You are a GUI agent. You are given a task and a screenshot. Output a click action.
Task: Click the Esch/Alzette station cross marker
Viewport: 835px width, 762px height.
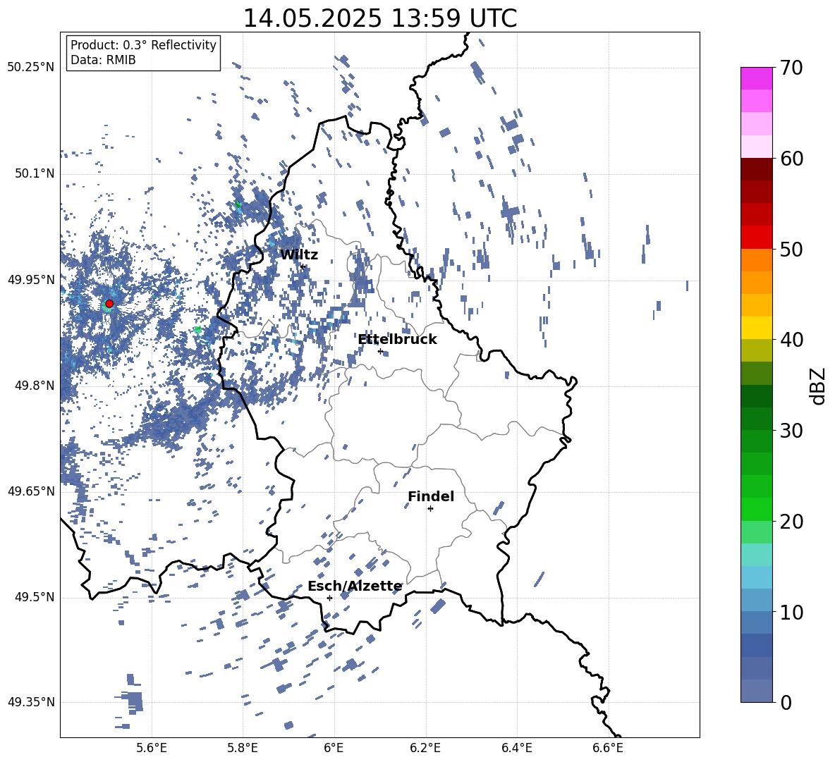[329, 598]
